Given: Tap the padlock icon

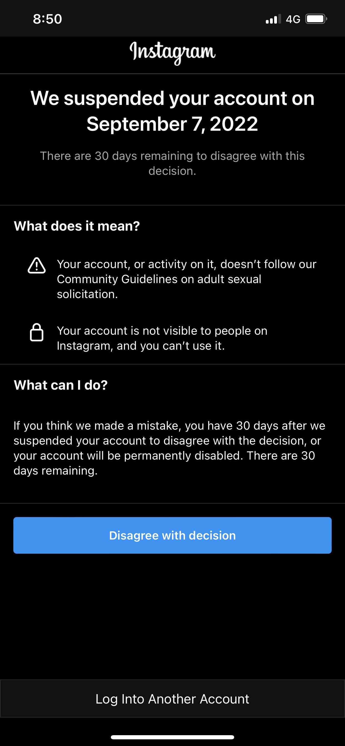Looking at the screenshot, I should (37, 332).
